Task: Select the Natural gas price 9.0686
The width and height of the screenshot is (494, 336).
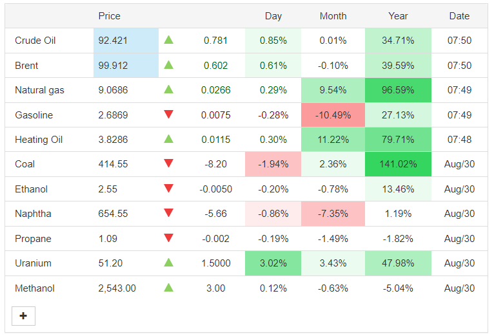Action: pos(113,90)
